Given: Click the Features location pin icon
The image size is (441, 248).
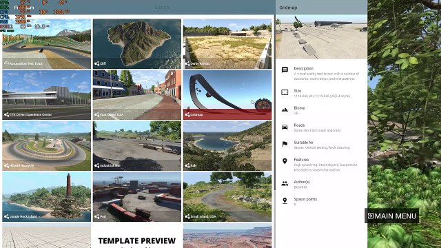Looking at the screenshot, I should pyautogui.click(x=285, y=161).
